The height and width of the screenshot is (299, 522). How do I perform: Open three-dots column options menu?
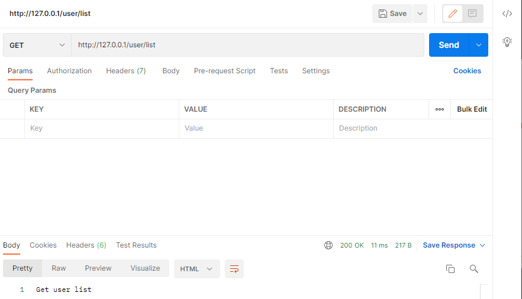(440, 109)
